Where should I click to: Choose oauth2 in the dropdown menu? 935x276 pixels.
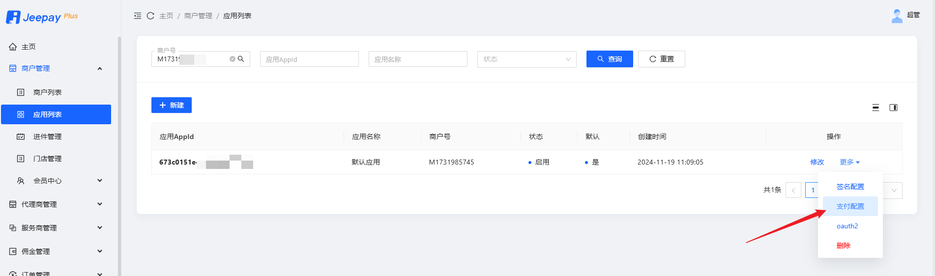pyautogui.click(x=847, y=226)
